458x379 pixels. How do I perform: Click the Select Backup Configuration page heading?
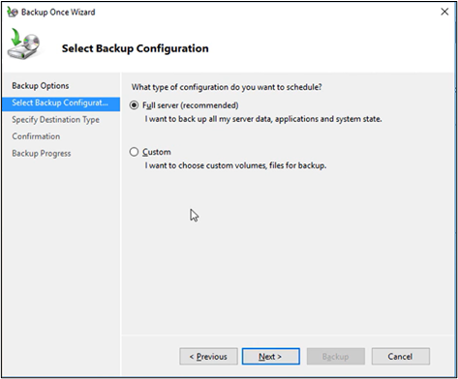135,48
